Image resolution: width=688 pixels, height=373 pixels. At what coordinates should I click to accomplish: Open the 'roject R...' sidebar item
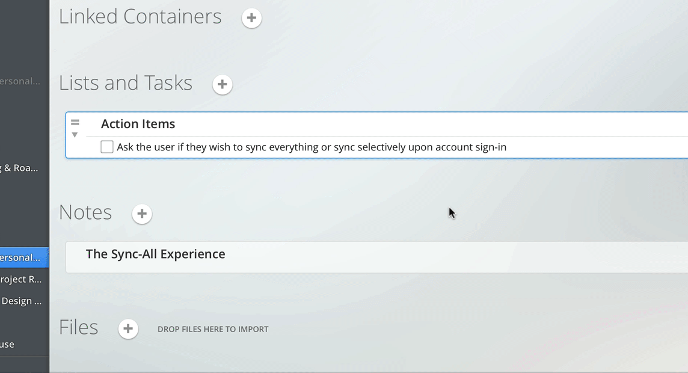point(21,279)
